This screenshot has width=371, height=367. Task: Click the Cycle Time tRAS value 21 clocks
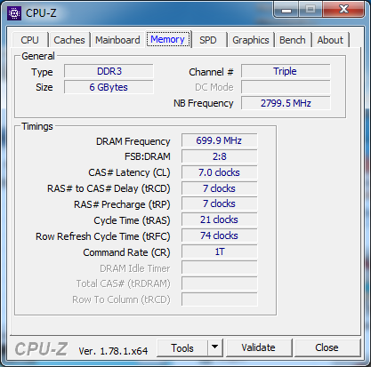(220, 219)
